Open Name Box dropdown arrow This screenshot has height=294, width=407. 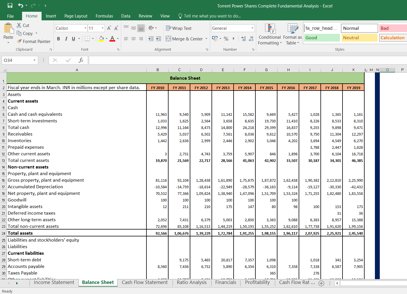click(34, 60)
